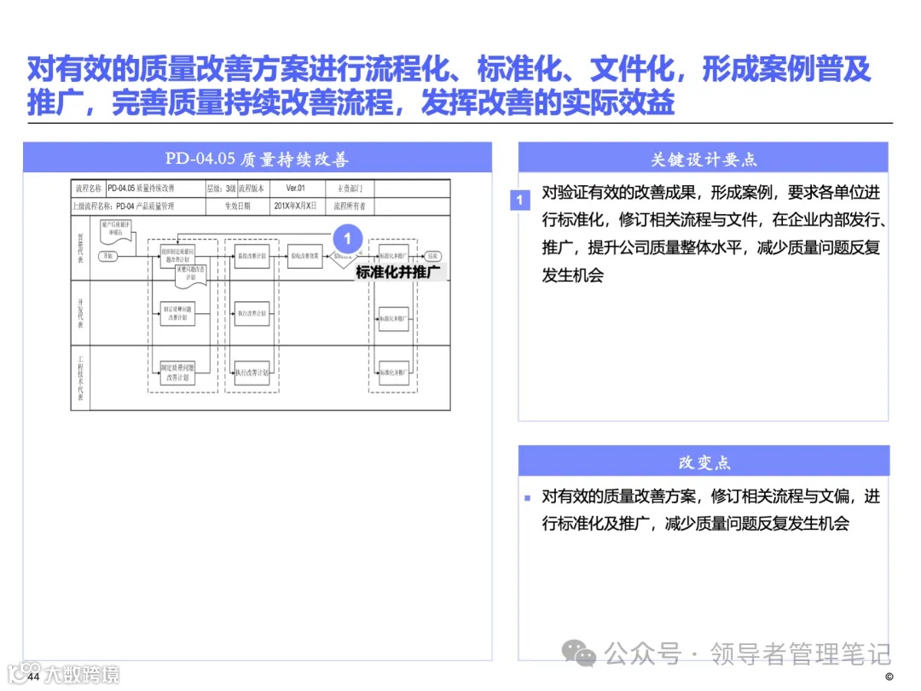Click the numbered marker 1 on the flowchart
The image size is (921, 691).
click(x=346, y=240)
